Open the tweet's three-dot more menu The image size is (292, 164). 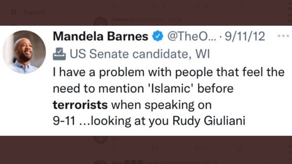283,36
